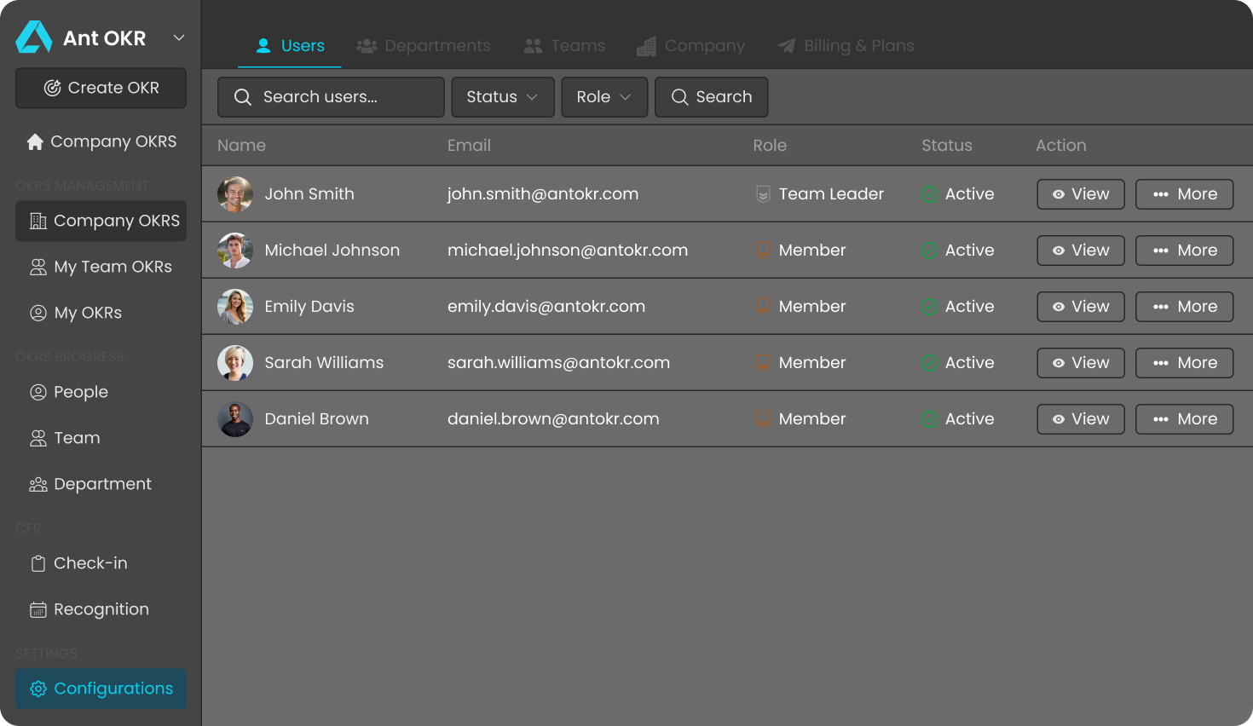Switch to the Departments tab
1253x726 pixels.
pyautogui.click(x=424, y=45)
